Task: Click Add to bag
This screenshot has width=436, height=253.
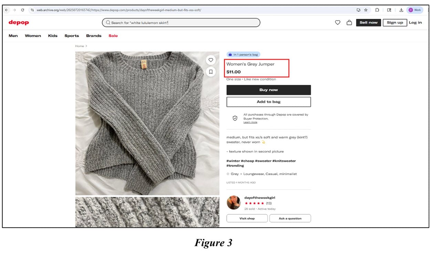Action: pos(268,102)
